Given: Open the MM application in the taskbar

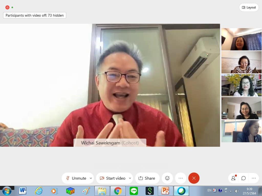Looking at the screenshot, I should click(70, 191).
